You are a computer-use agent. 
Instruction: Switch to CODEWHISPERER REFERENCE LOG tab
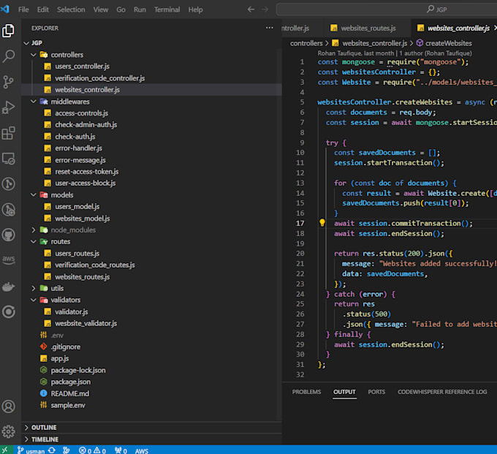[x=442, y=392]
